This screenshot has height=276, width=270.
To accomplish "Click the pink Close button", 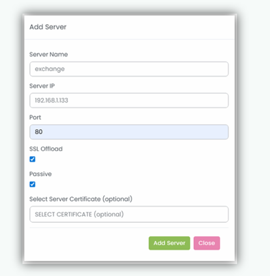I will (207, 243).
